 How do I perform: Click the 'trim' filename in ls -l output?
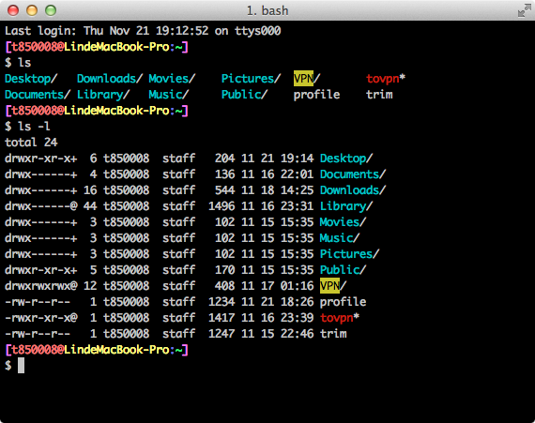pos(333,334)
